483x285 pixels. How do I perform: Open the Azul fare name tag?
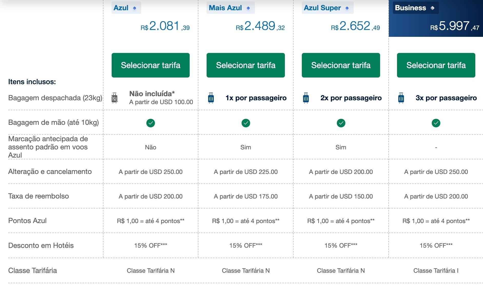[121, 8]
